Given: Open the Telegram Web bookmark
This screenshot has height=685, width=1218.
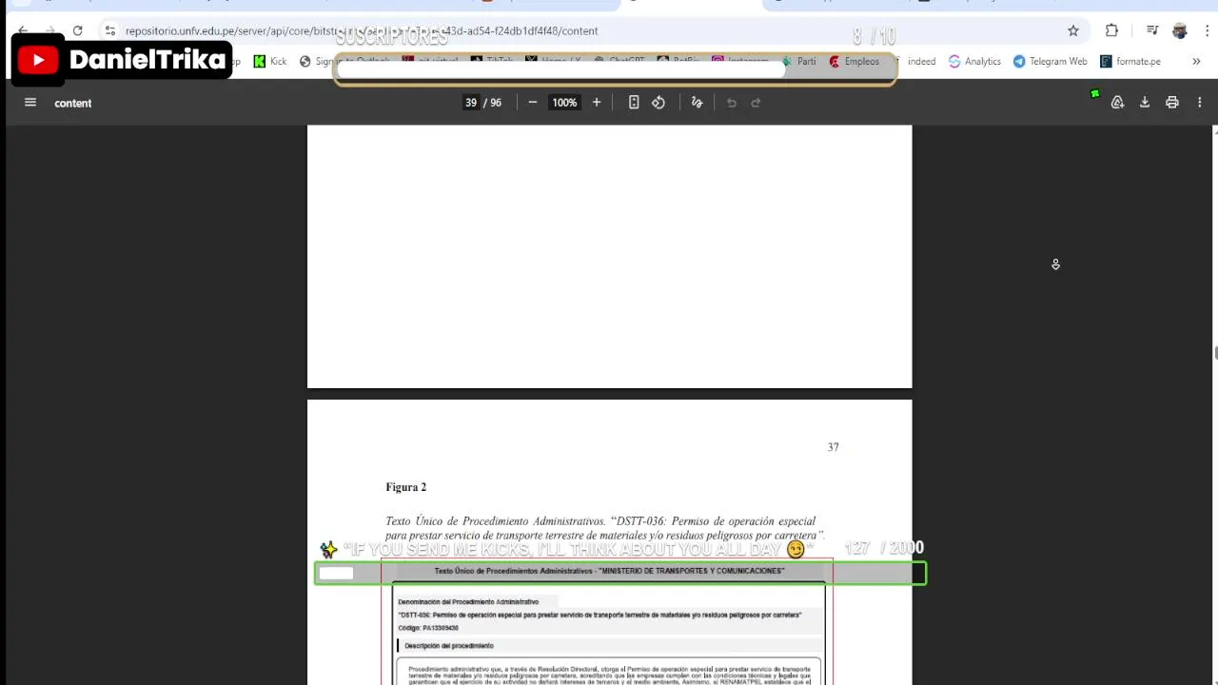Looking at the screenshot, I should tap(1050, 61).
